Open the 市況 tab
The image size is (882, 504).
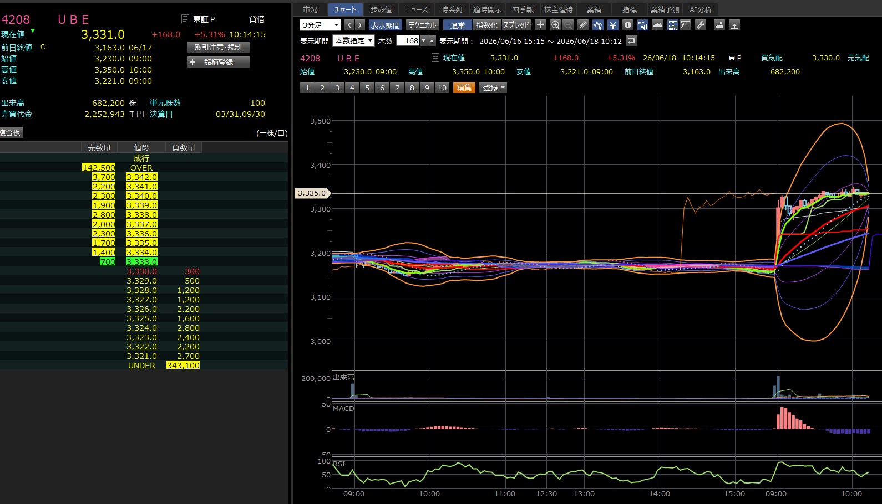tap(310, 9)
